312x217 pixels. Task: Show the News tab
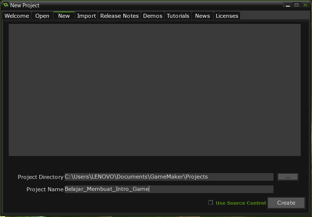[202, 16]
